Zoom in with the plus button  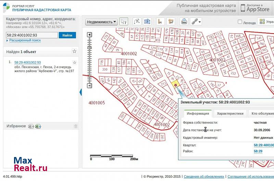(x=89, y=35)
